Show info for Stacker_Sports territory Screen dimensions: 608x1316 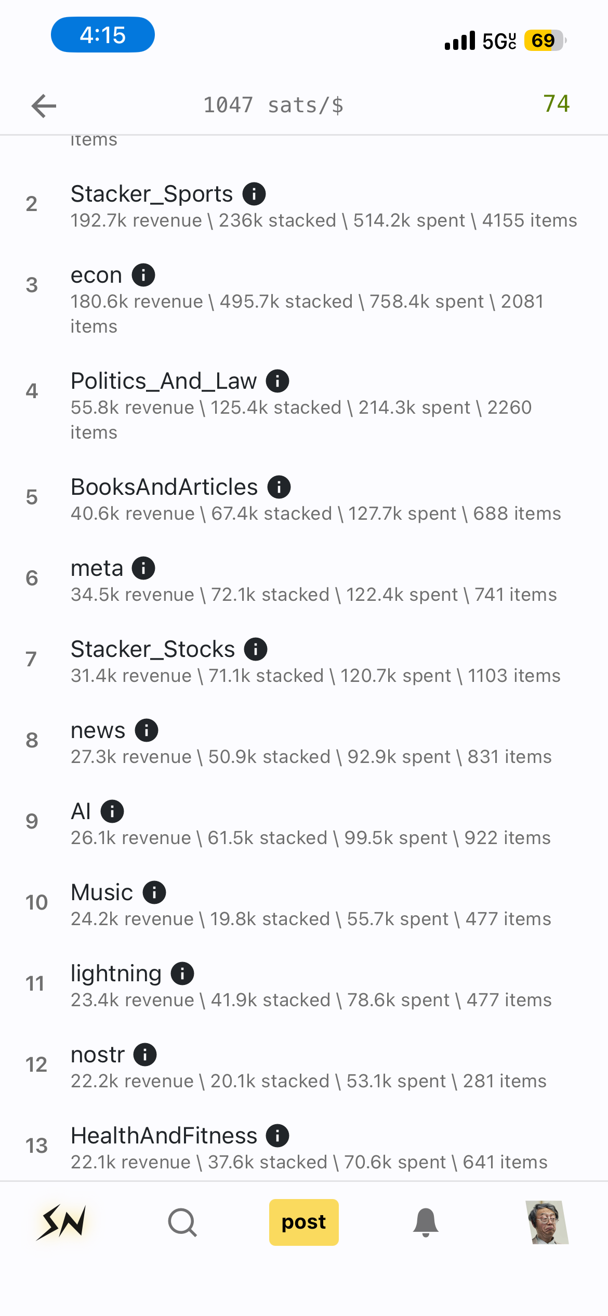254,194
